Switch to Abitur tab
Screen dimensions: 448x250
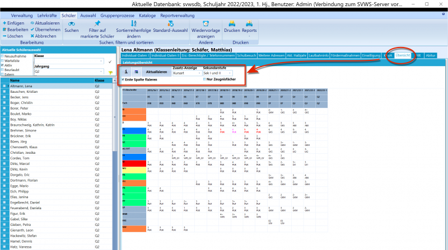click(x=431, y=55)
